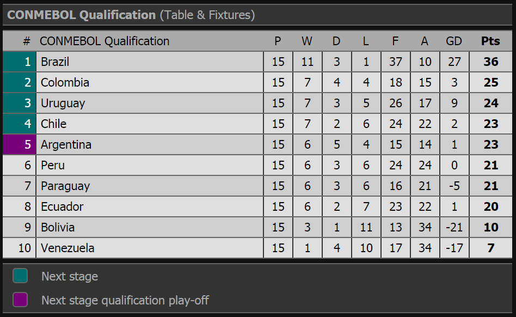Click the purple rank 5 position cell
This screenshot has height=317, width=516.
(19, 144)
